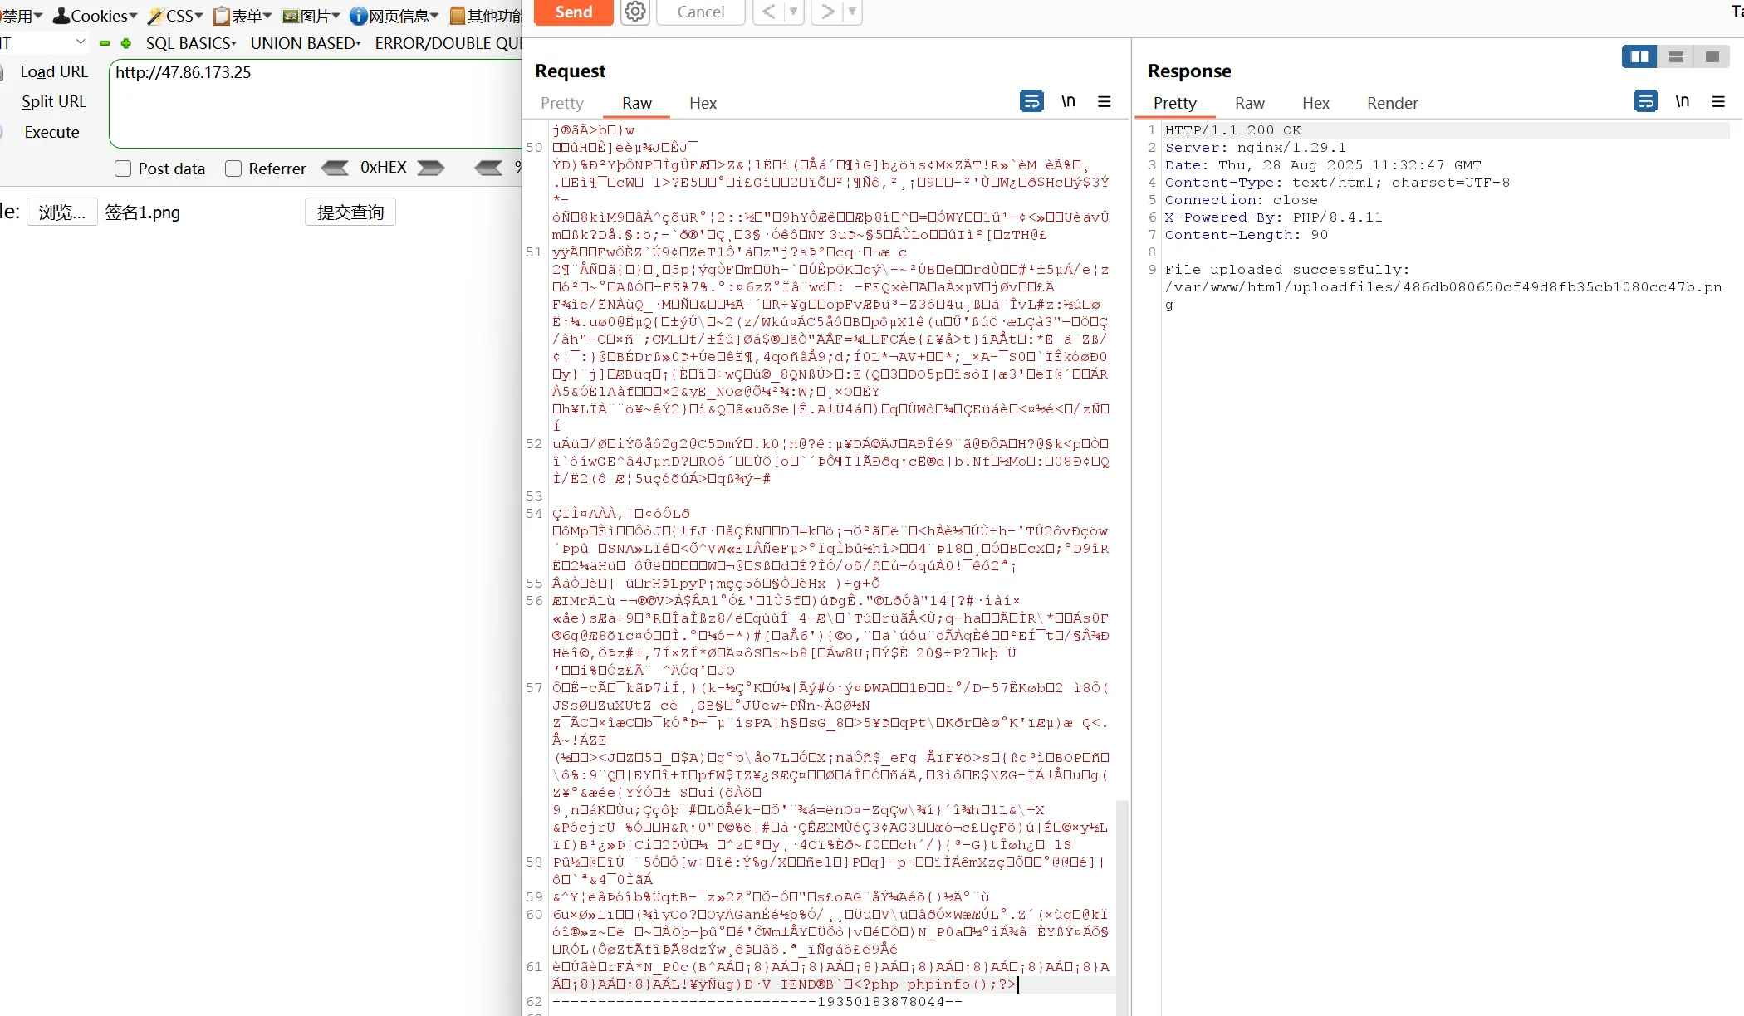Screen dimensions: 1744x1016
Task: Expand the UNION BASED dropdown menu
Action: (x=306, y=43)
